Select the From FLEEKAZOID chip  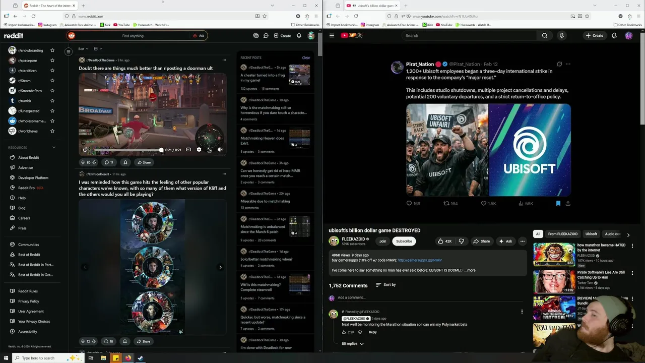[563, 234]
